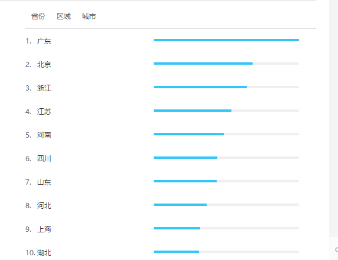The image size is (338, 260).
Task: Click the 上海 ranking label
Action: 44,229
